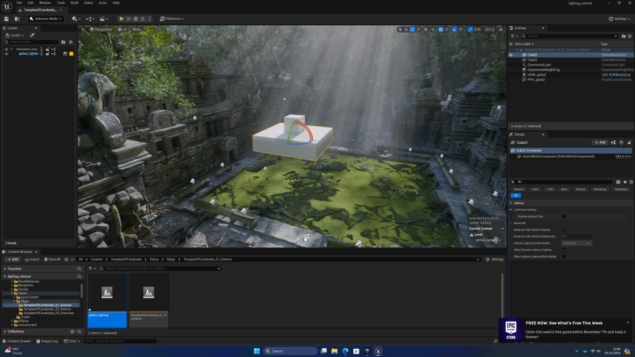Open the editor Settings dropdown at top right

[619, 19]
